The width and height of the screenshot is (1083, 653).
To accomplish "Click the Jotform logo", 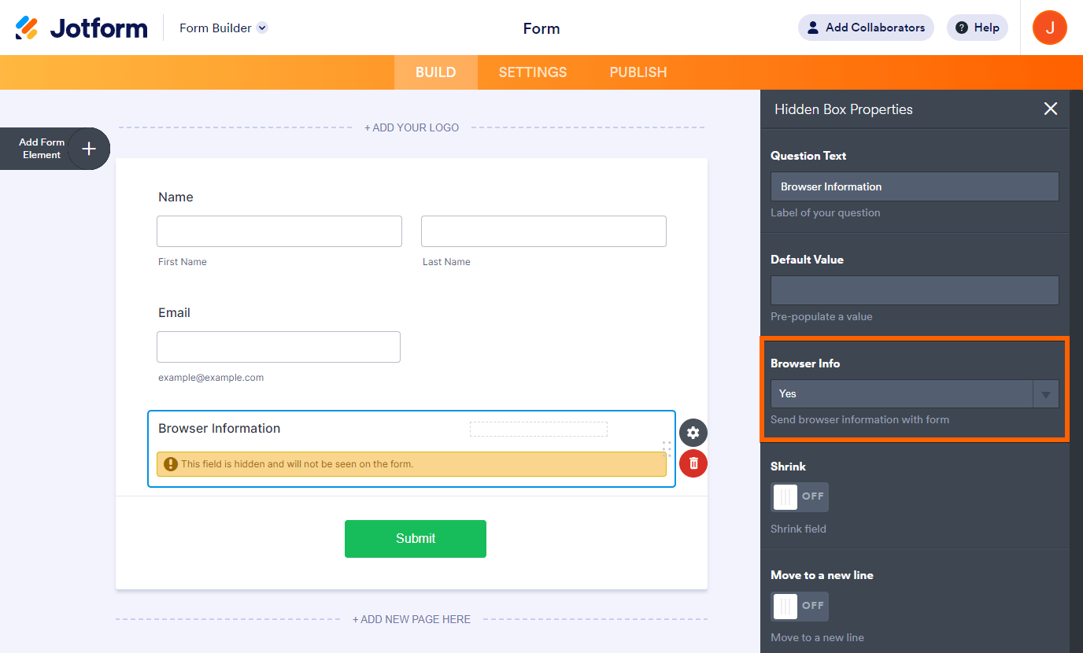I will [81, 28].
